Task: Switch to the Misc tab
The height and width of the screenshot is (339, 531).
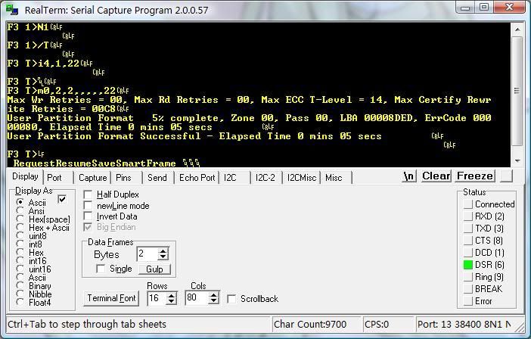Action: pos(334,178)
